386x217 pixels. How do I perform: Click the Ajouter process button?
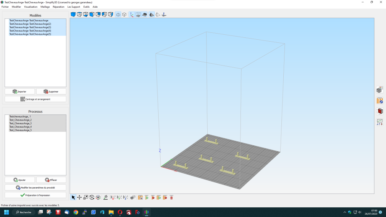[x=20, y=180]
